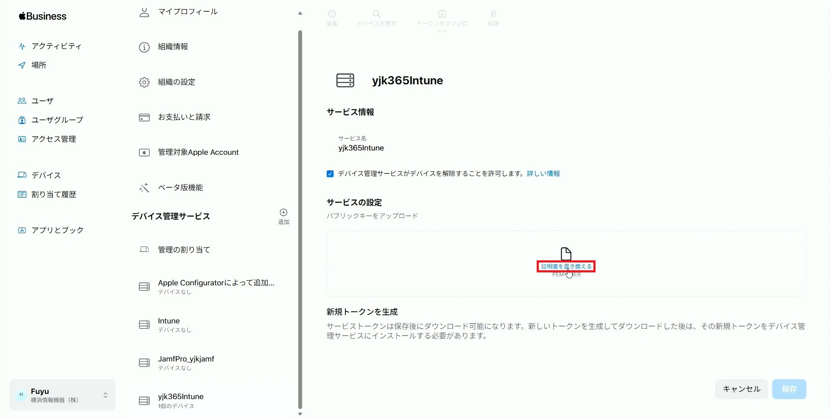Screen dimensions: 831x419
Task: Click the Apple Business logo
Action: (42, 16)
